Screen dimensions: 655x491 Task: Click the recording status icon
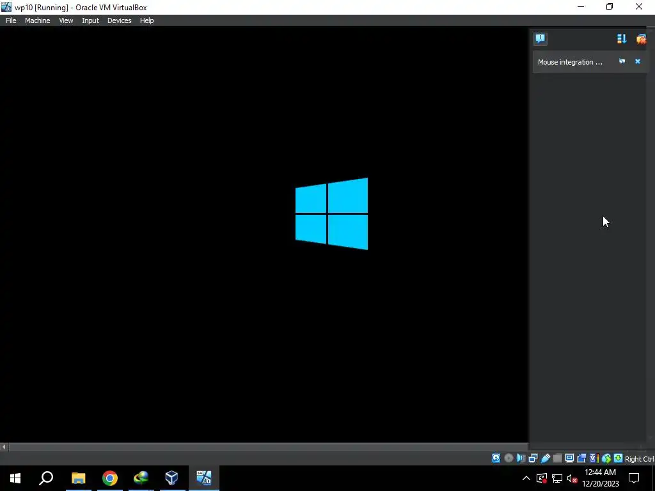click(581, 458)
